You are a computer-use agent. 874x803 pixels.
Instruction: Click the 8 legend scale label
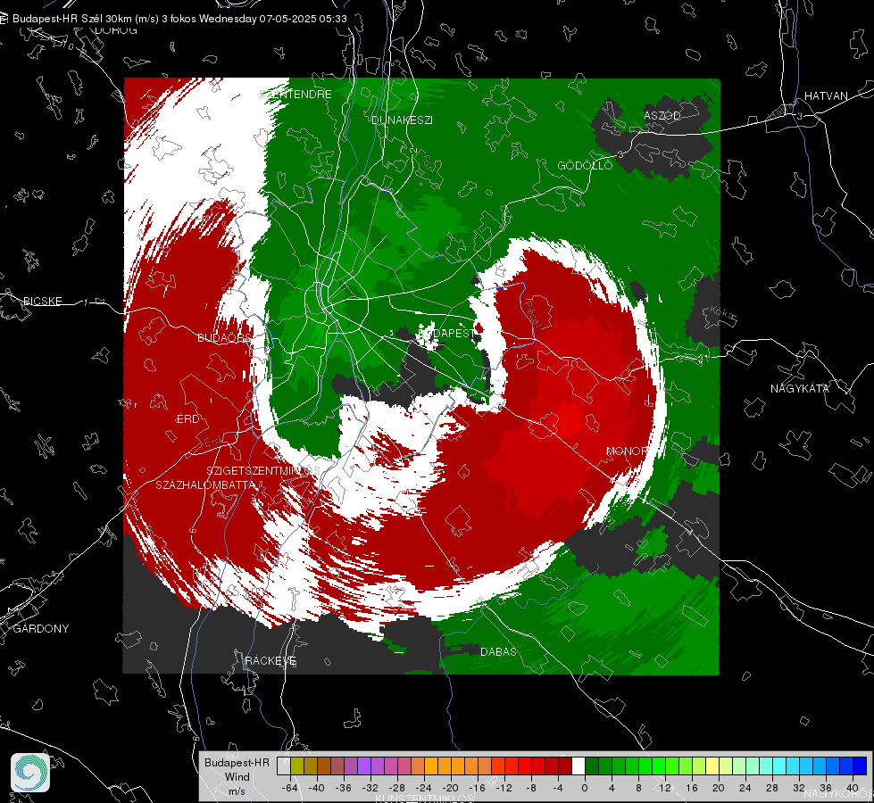pos(638,788)
